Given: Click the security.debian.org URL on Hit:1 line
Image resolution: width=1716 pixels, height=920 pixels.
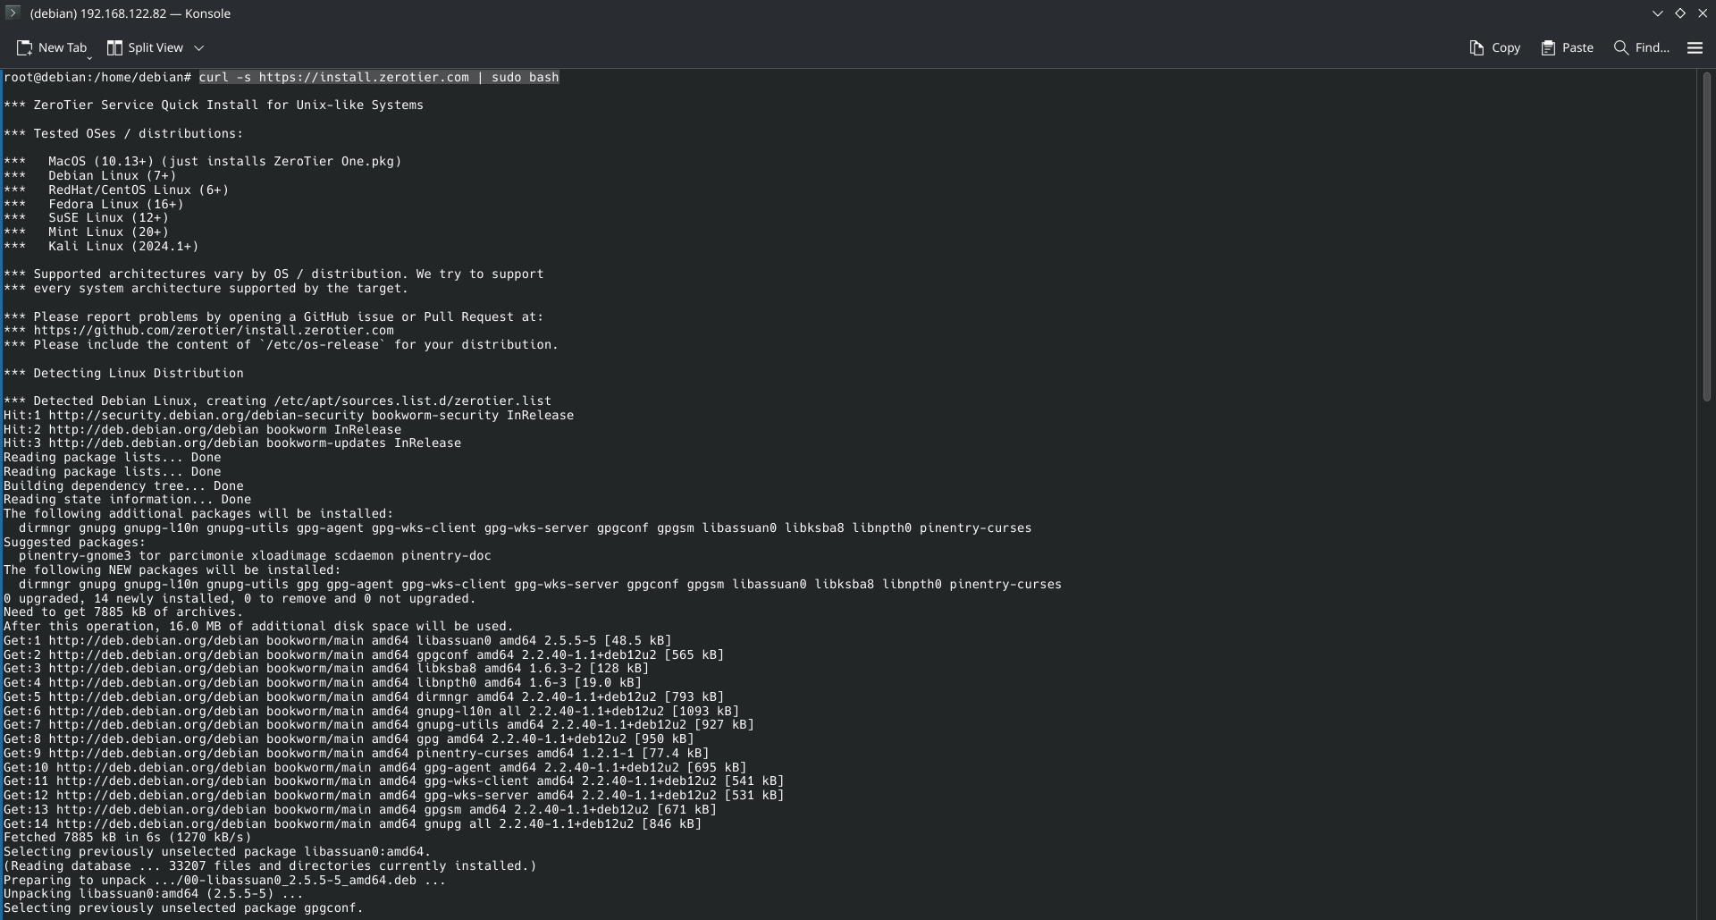Looking at the screenshot, I should pos(206,416).
